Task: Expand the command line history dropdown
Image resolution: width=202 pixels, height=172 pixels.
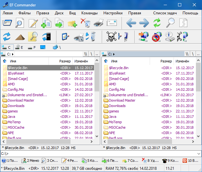Action: pos(198,154)
